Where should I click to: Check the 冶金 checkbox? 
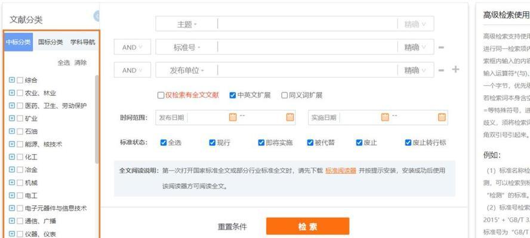[x=20, y=170]
